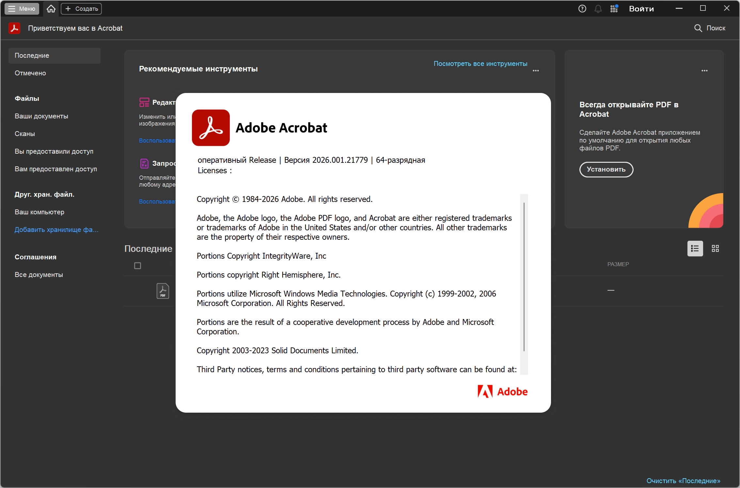Viewport: 740px width, 488px height.
Task: Open the apps grid icon
Action: click(614, 8)
